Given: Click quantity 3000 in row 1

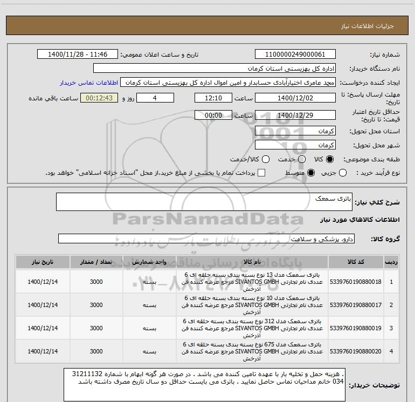Looking at the screenshot, I should 96,282.
